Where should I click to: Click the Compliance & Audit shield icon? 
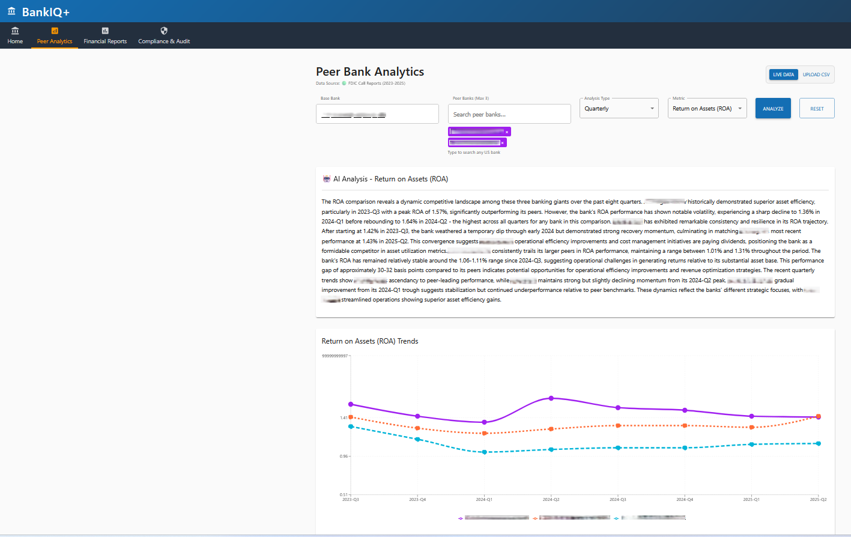tap(164, 31)
